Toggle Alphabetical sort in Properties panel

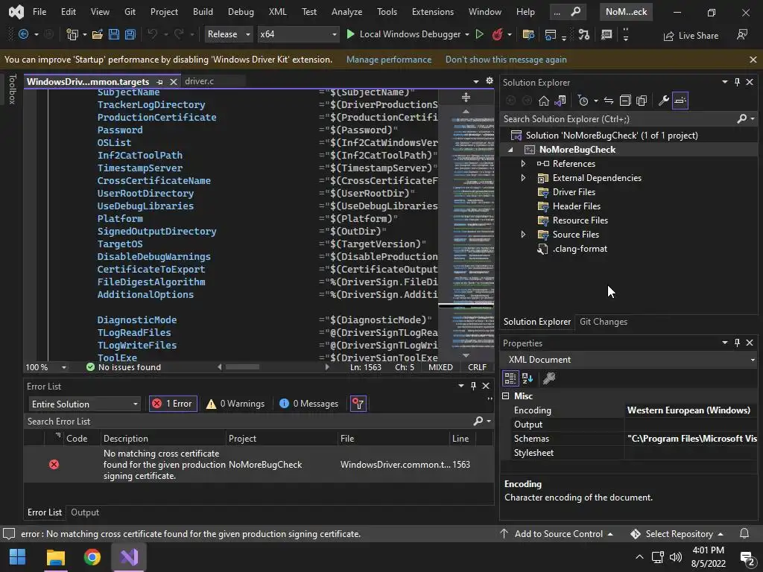point(528,378)
